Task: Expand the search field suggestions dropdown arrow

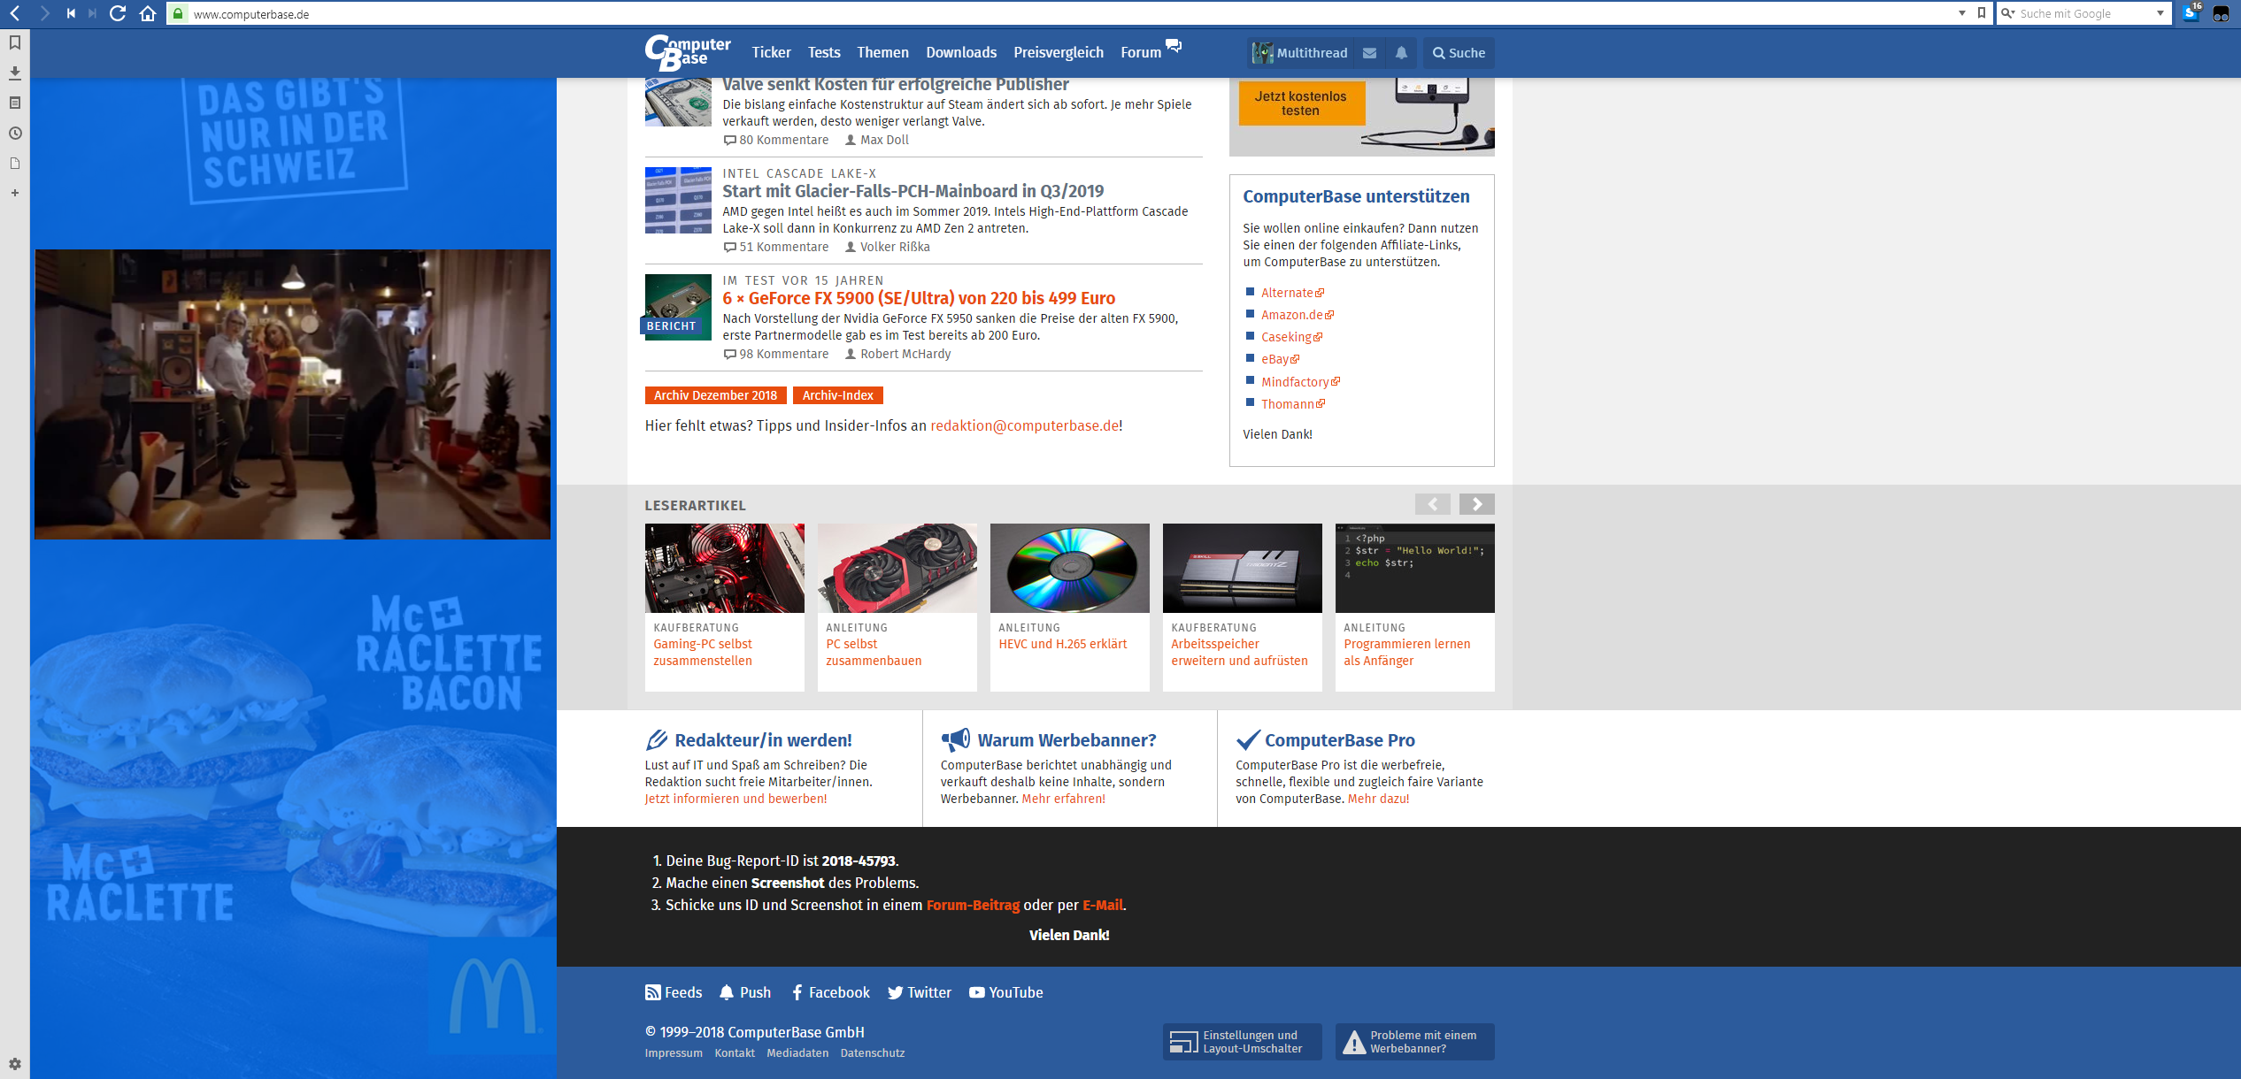Action: point(2160,13)
